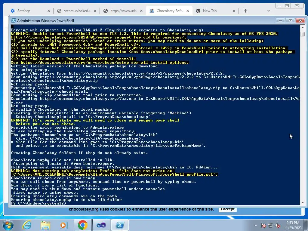
Task: Open Windows Explorer folder from taskbar
Action: [x=45, y=225]
